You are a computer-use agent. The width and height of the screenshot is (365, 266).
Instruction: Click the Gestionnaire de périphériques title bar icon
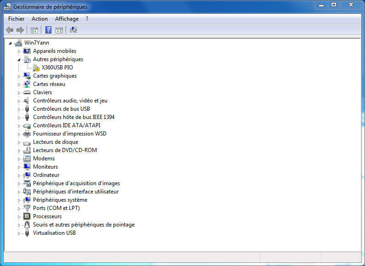(7, 7)
